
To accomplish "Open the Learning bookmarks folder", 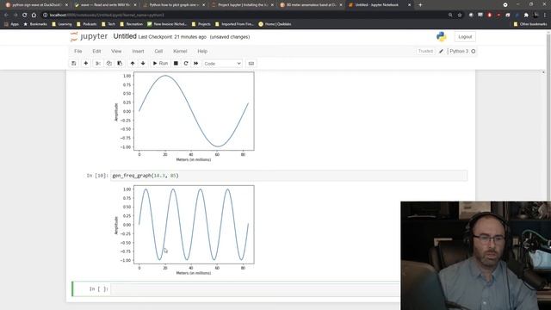I will (x=62, y=24).
